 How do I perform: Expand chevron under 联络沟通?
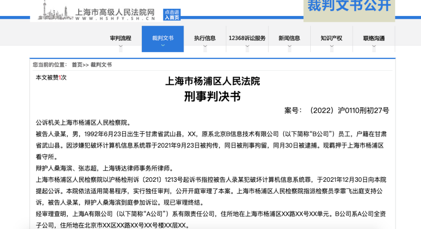374,46
